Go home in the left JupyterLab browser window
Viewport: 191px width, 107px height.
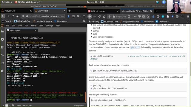tap(18, 16)
